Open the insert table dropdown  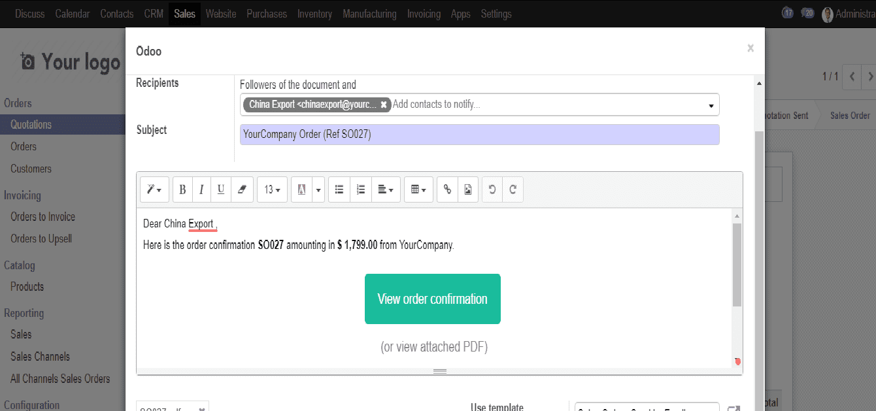coord(418,189)
